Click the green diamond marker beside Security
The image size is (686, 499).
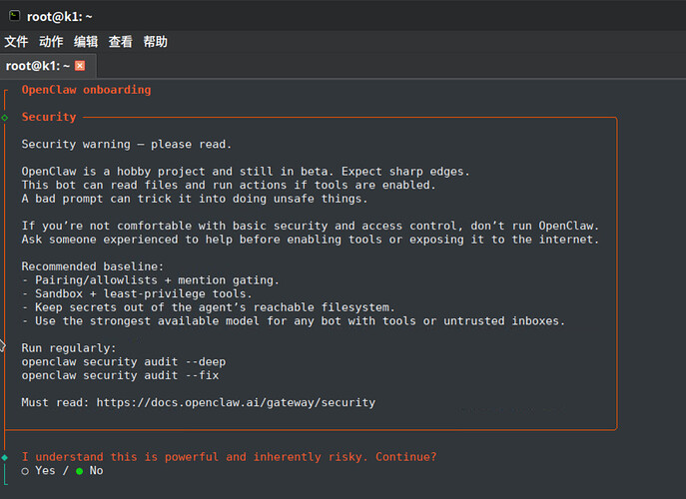(5, 118)
